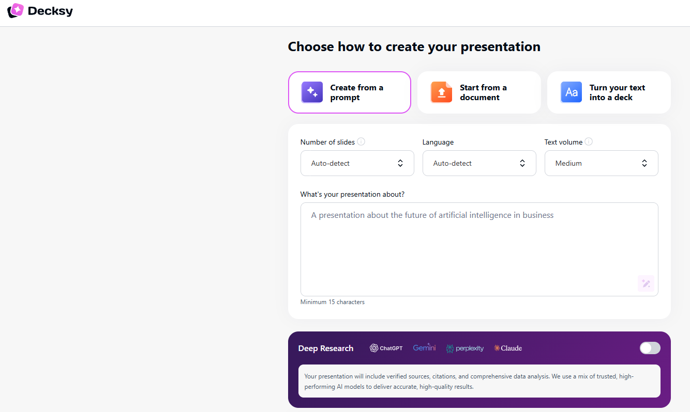690x412 pixels.
Task: Select Turn your text into a deck
Action: 609,92
